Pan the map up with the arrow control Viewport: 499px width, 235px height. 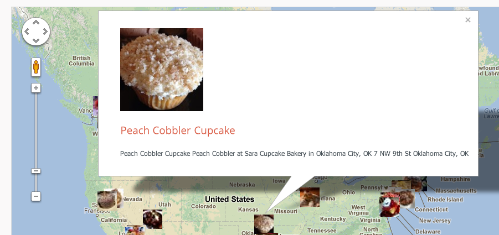(36, 23)
